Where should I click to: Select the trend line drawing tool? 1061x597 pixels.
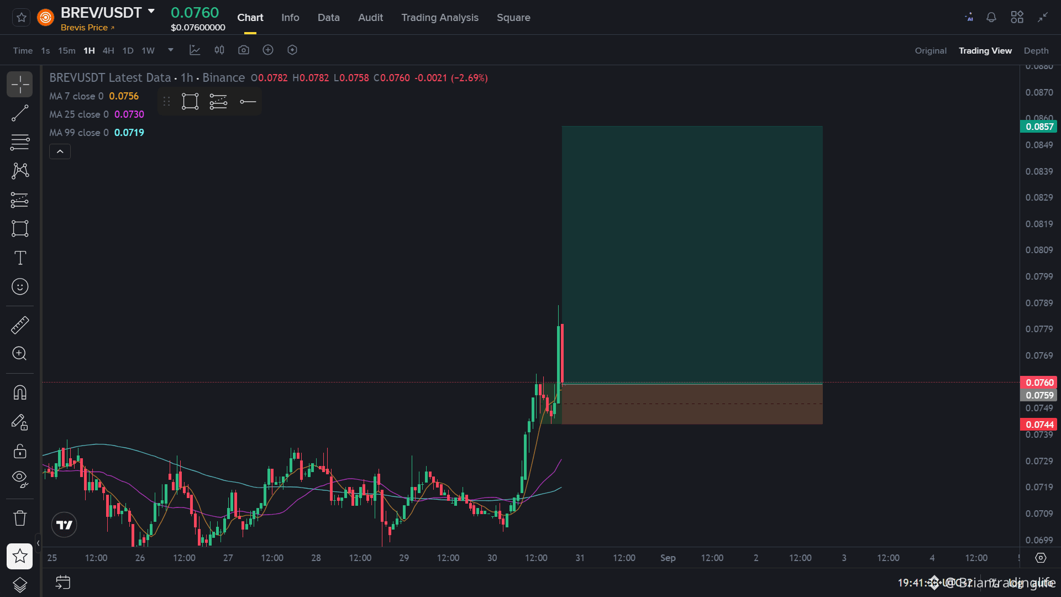[20, 113]
